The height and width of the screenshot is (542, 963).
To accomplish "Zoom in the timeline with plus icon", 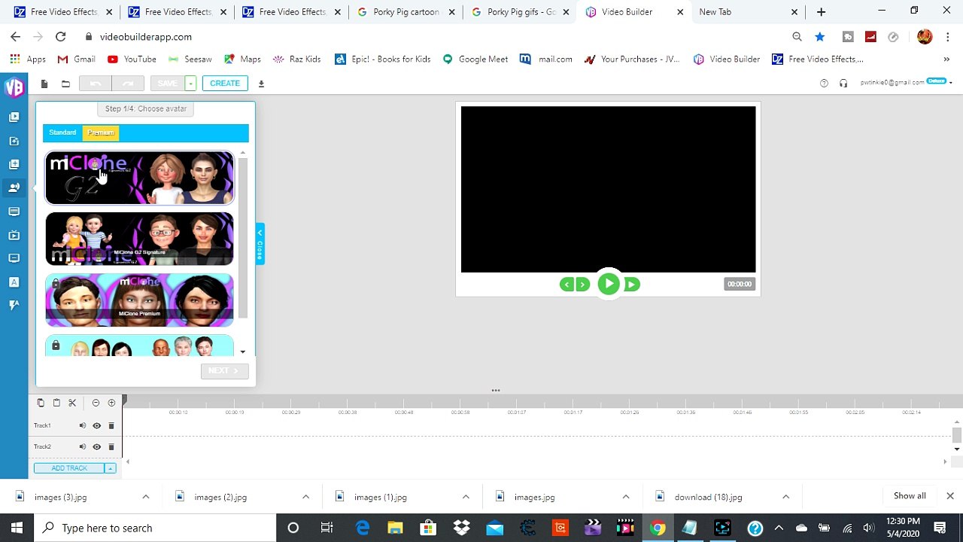I will point(111,403).
